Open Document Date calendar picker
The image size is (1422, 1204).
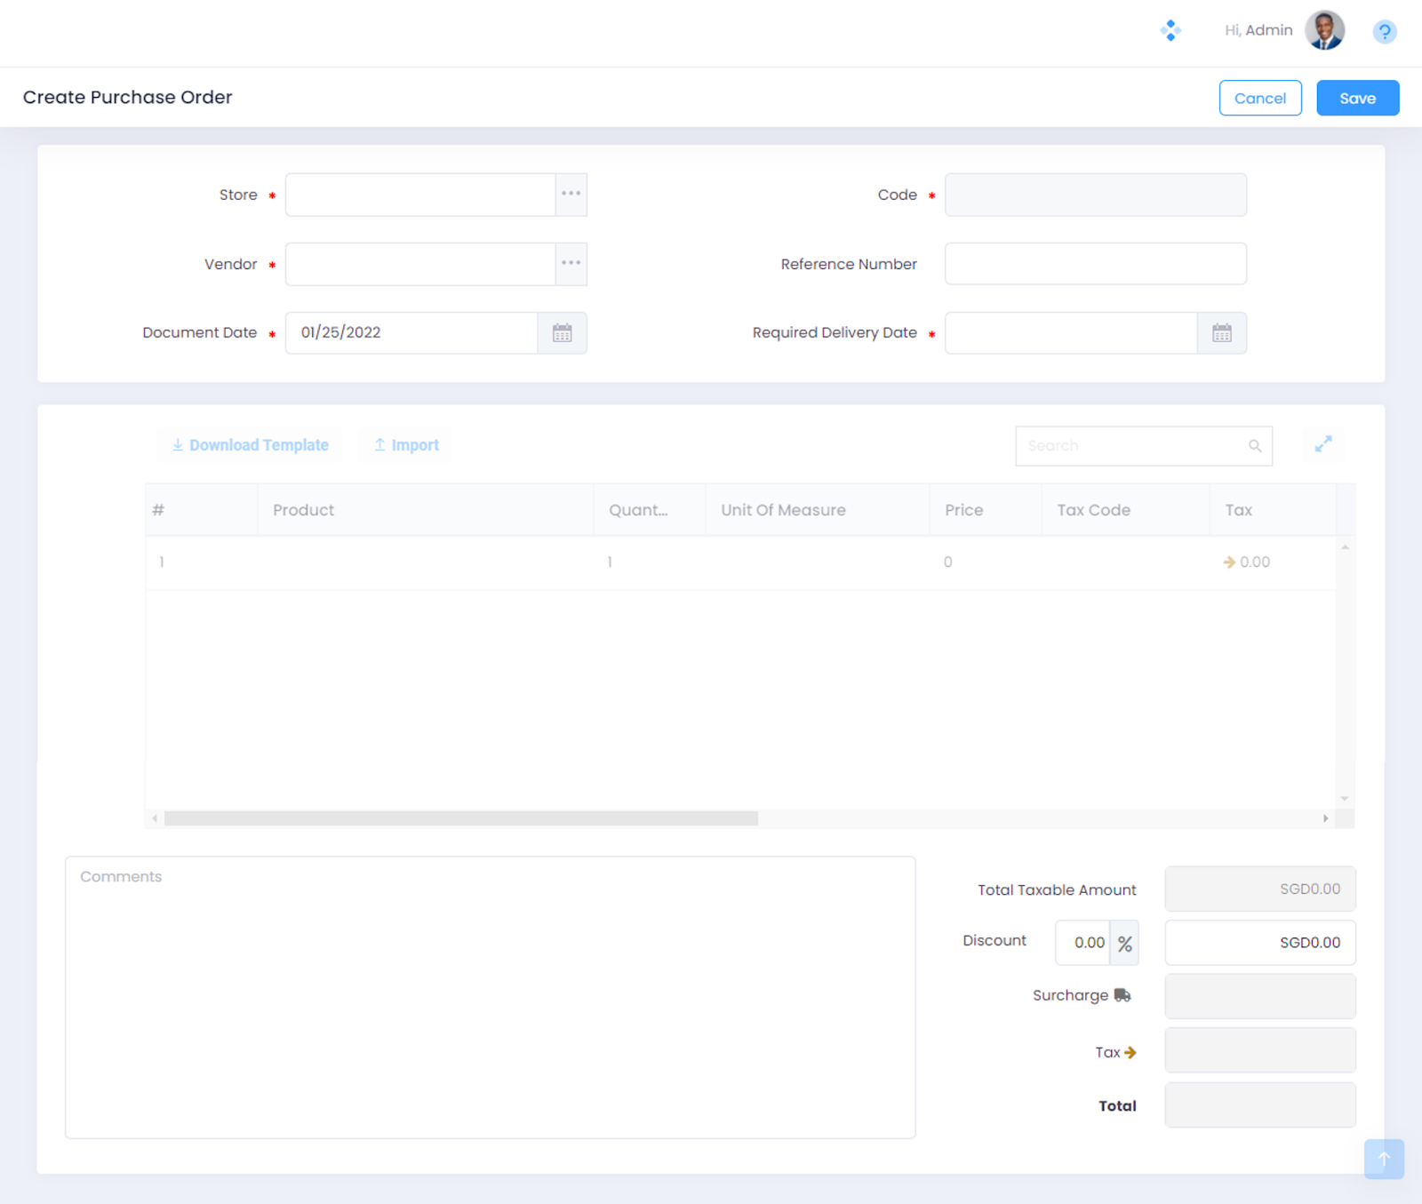pos(562,333)
